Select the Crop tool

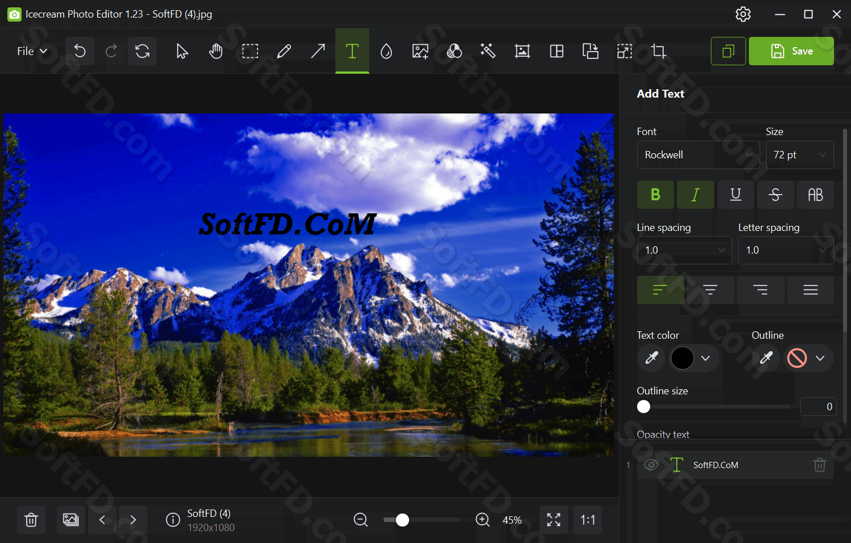[x=659, y=51]
